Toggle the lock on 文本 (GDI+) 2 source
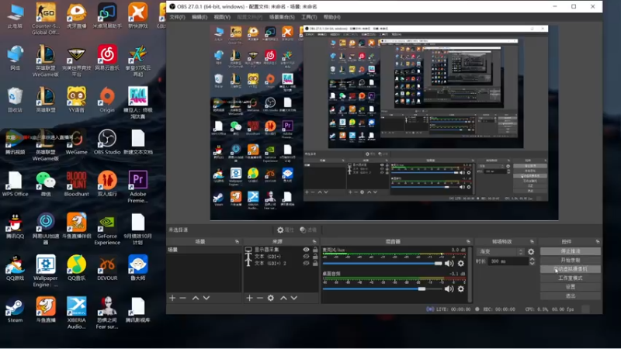The image size is (621, 349). [x=315, y=263]
